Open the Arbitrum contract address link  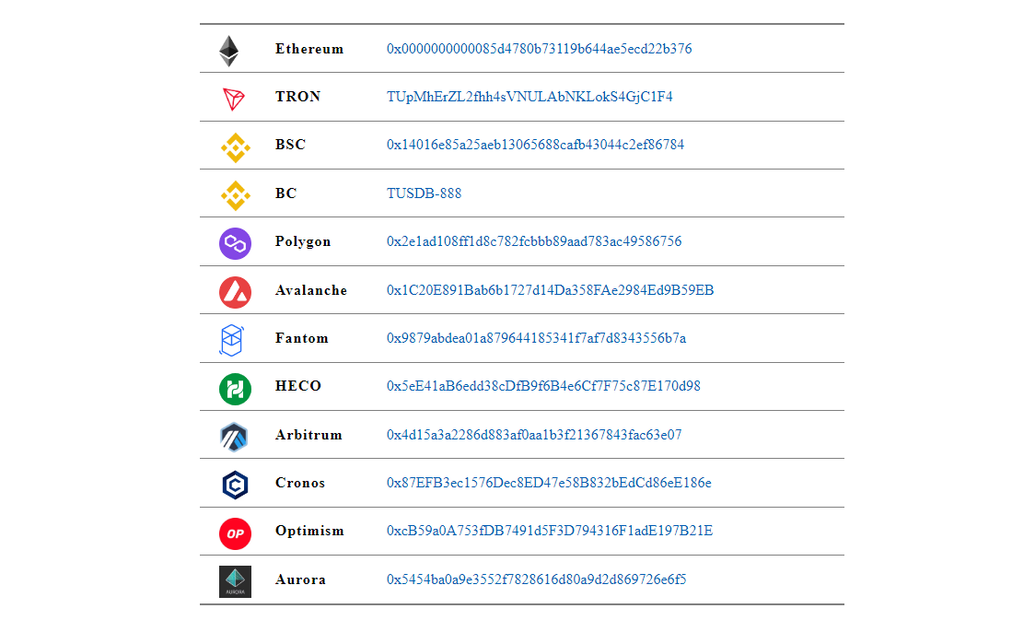[x=534, y=435]
